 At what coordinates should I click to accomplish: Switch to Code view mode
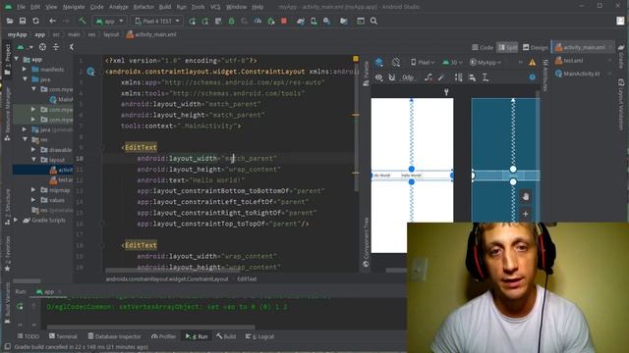click(483, 47)
